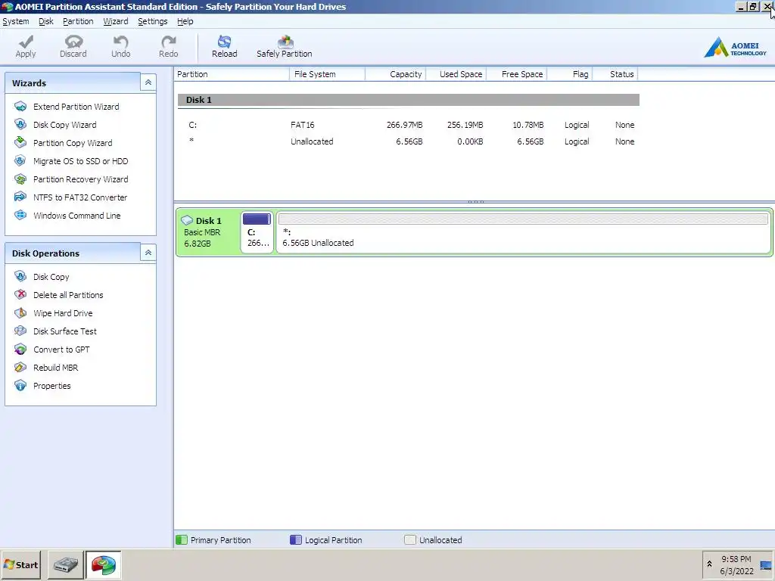Click Rebuild MBR icon
The image size is (775, 581).
point(20,367)
